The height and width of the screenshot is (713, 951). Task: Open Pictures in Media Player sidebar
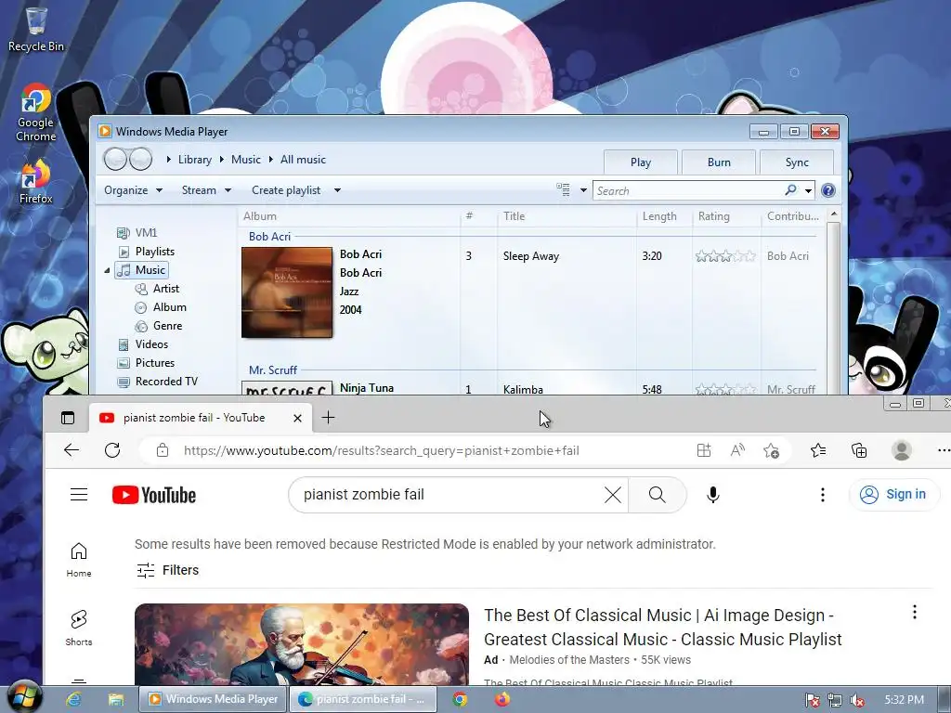tap(146, 363)
